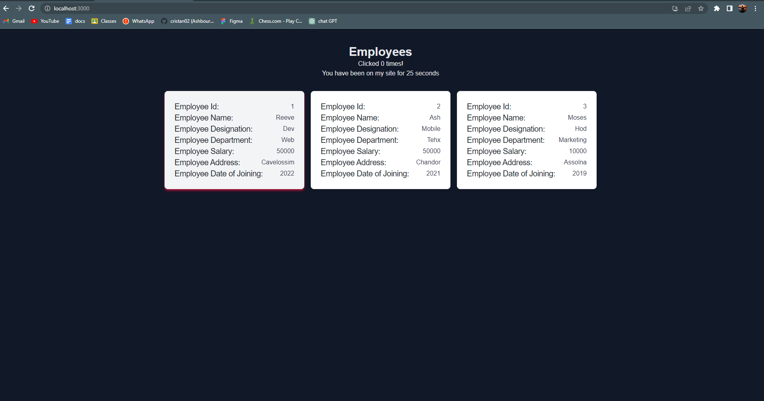
Task: Click the site info lock icon
Action: coord(47,8)
